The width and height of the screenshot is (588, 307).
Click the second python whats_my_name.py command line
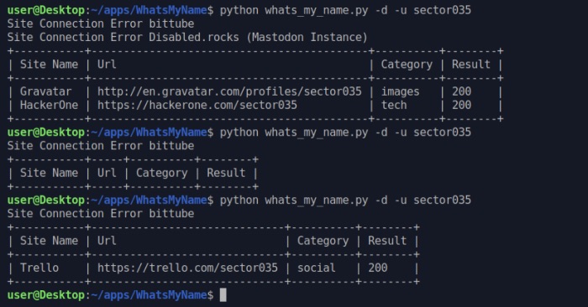pyautogui.click(x=345, y=133)
